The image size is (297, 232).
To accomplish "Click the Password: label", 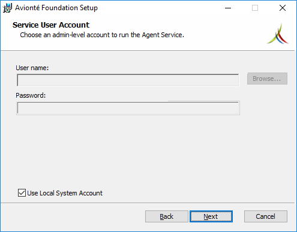I will 31,95.
